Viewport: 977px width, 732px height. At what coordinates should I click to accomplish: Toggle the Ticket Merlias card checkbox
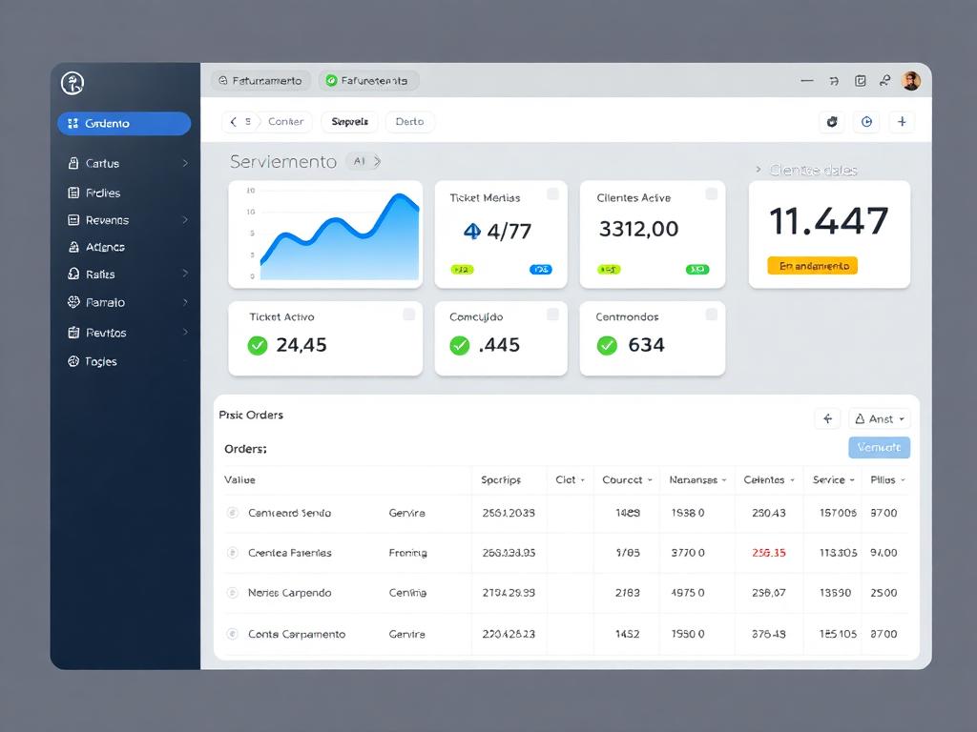point(552,194)
